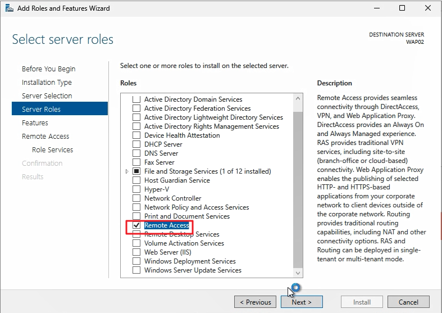Maximize the wizard window
Image resolution: width=442 pixels, height=313 pixels.
[402, 8]
